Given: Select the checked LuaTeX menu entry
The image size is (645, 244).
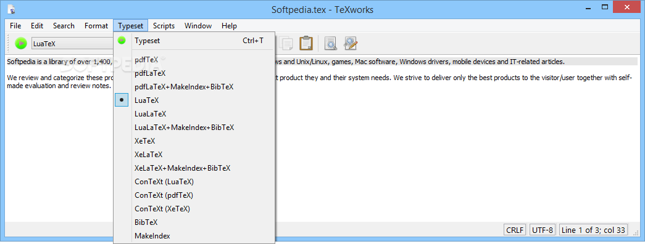Looking at the screenshot, I should pyautogui.click(x=194, y=100).
